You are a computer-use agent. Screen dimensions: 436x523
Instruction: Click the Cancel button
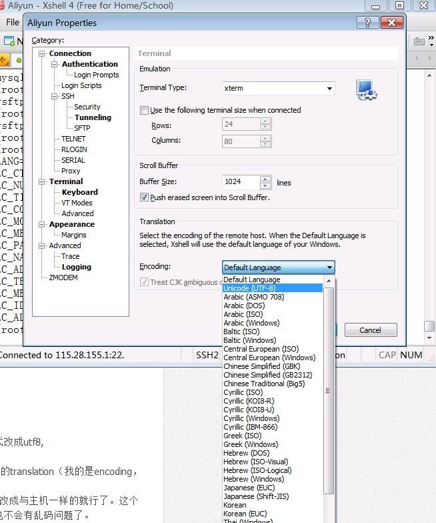pyautogui.click(x=371, y=330)
